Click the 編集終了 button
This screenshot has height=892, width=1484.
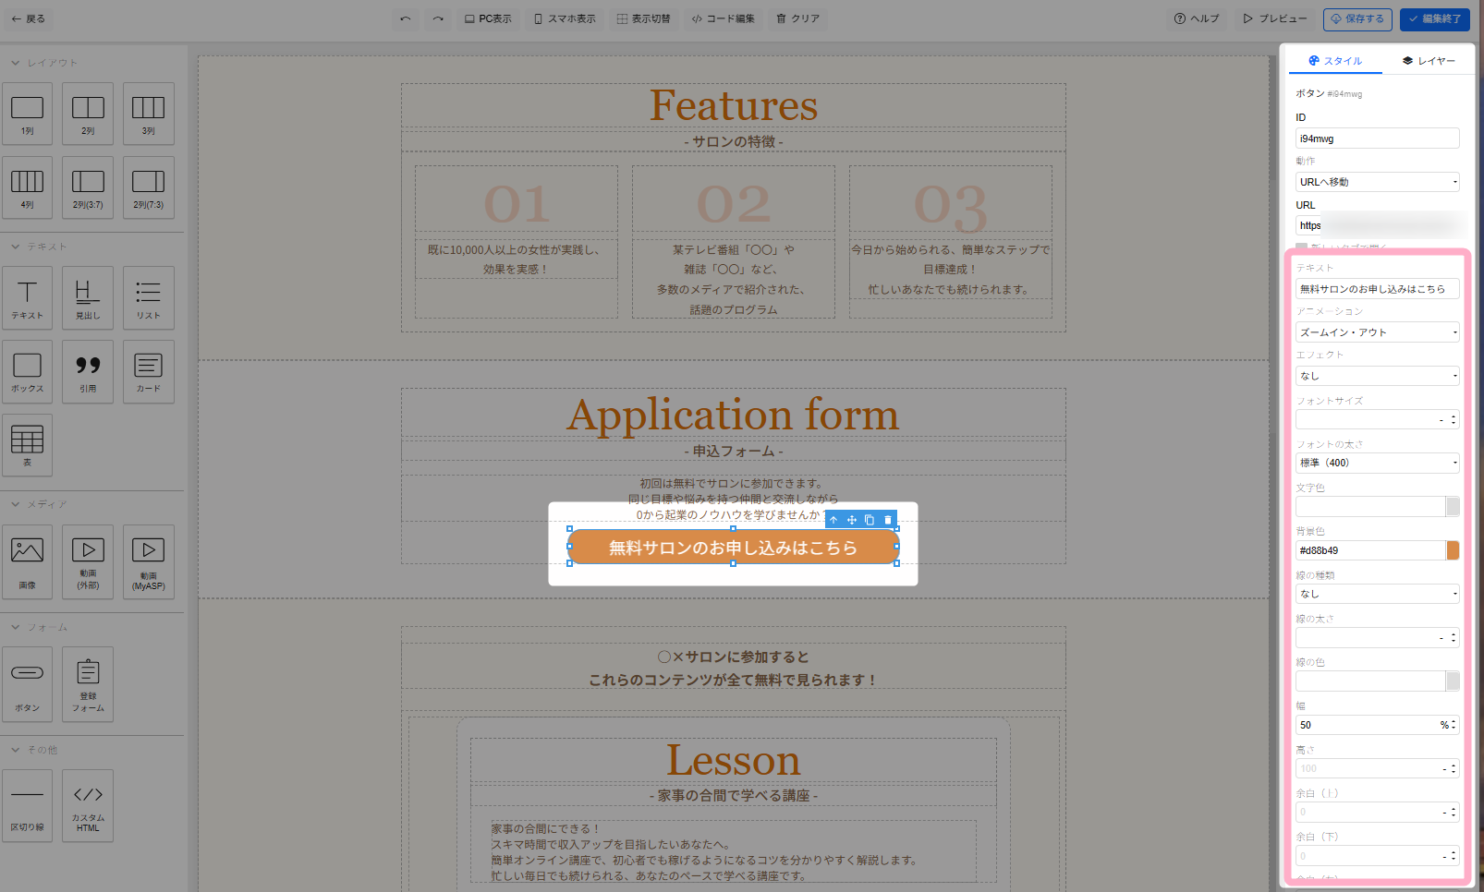(x=1434, y=18)
